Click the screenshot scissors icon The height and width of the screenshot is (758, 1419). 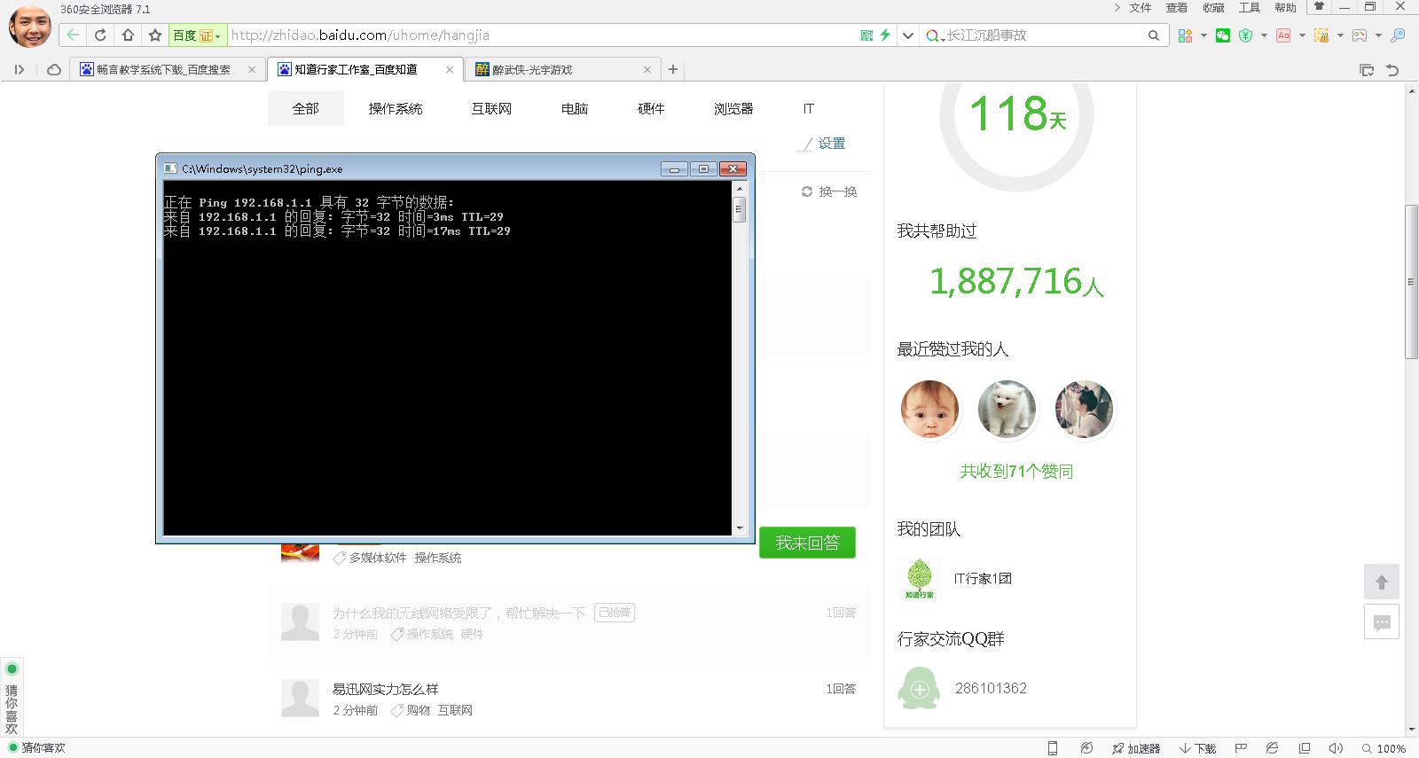[1321, 35]
